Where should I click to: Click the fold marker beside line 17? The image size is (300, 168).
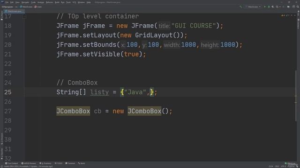(24, 17)
